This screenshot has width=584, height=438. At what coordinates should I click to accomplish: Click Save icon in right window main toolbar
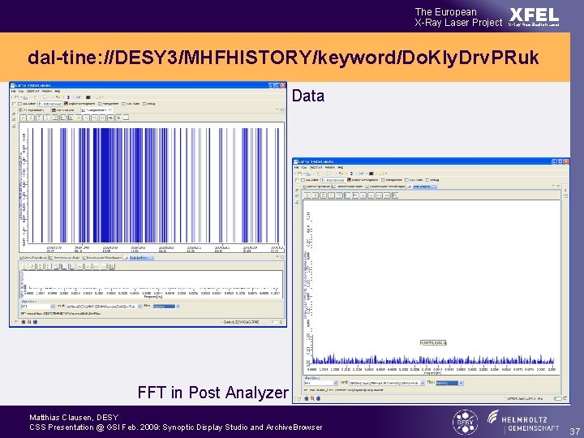point(309,174)
